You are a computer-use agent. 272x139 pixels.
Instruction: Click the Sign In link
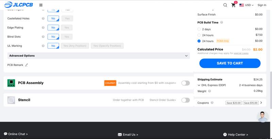coord(262,5)
